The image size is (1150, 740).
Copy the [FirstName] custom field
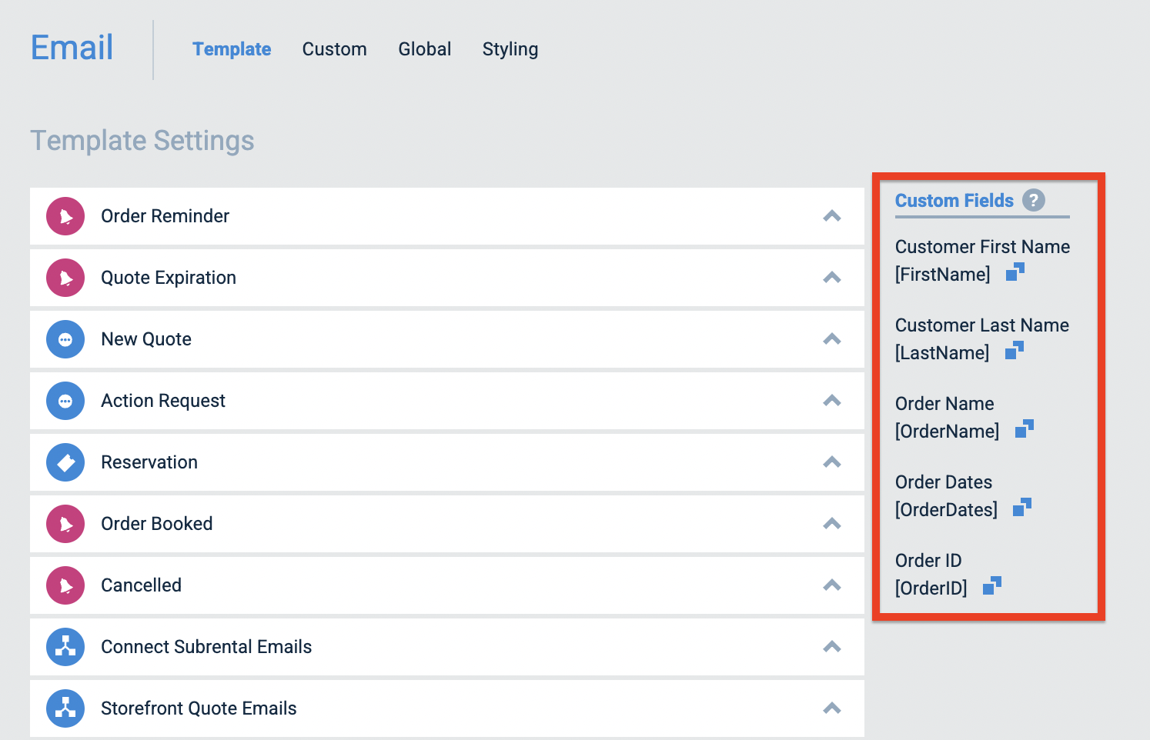tap(1015, 272)
